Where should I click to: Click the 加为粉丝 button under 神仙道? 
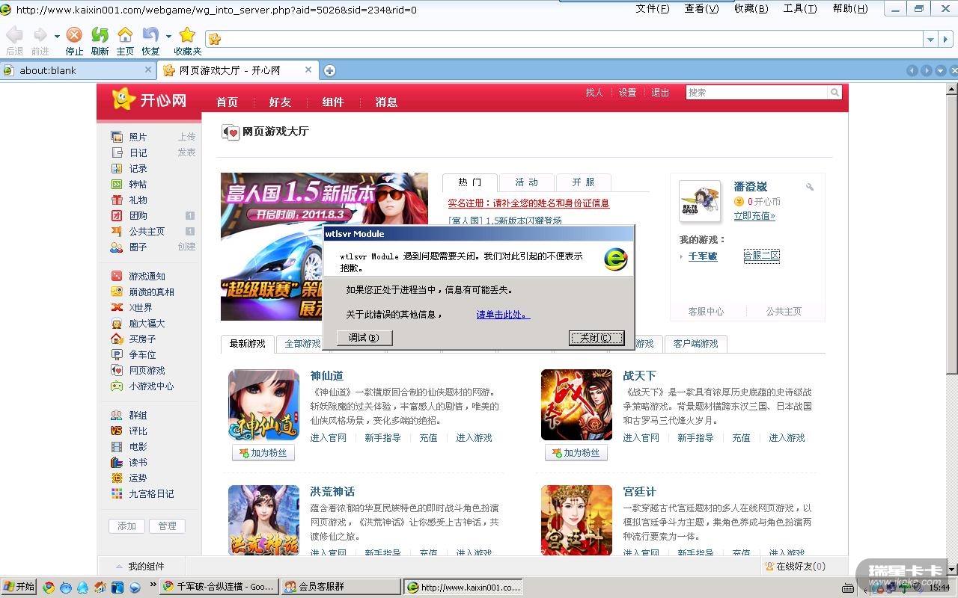pos(263,453)
